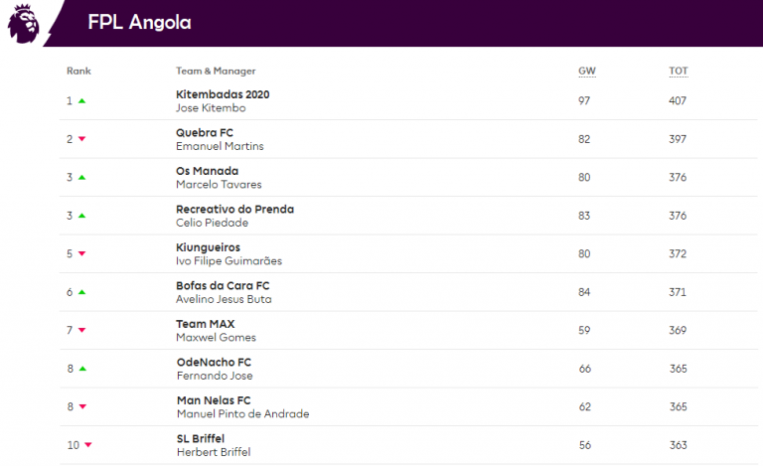This screenshot has height=466, width=763.
Task: Click red down arrow beside Team MAX
Action: point(82,331)
